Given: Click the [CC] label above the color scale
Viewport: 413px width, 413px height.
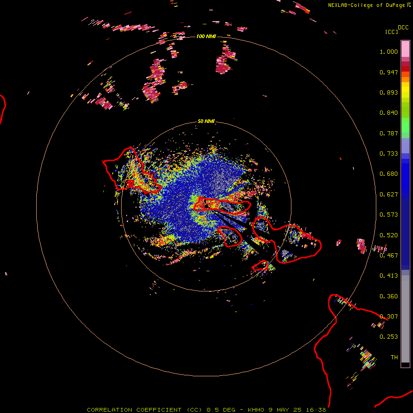Looking at the screenshot, I should [392, 32].
